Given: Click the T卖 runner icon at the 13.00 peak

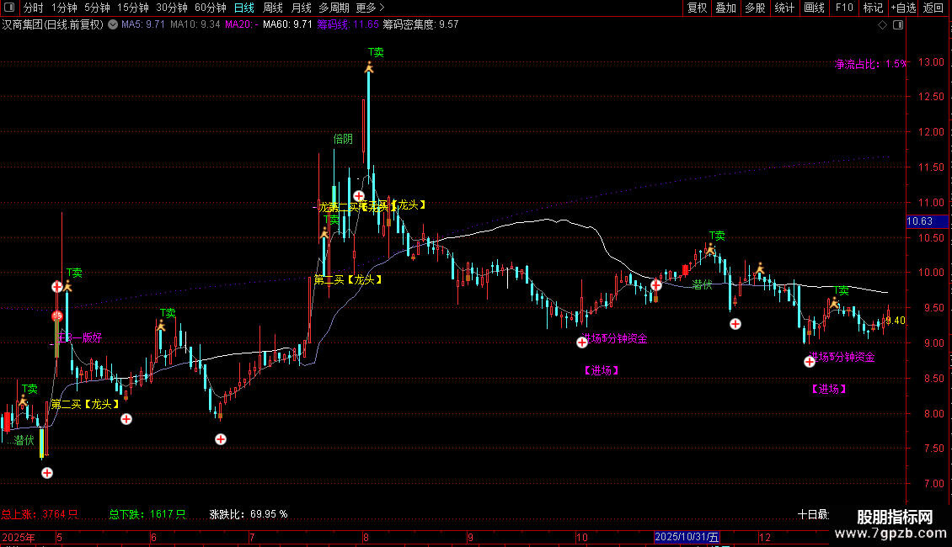Looking at the screenshot, I should (x=369, y=67).
